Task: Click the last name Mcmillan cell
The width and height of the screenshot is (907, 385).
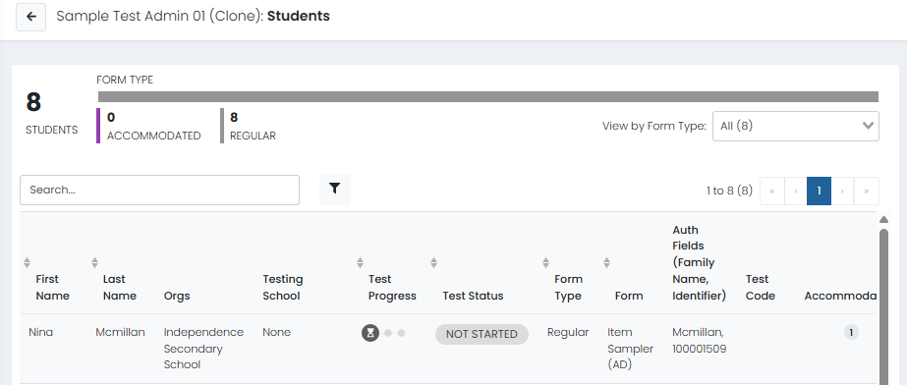Action: coord(120,332)
